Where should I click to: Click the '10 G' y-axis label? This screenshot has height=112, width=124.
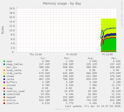coord(12,30)
